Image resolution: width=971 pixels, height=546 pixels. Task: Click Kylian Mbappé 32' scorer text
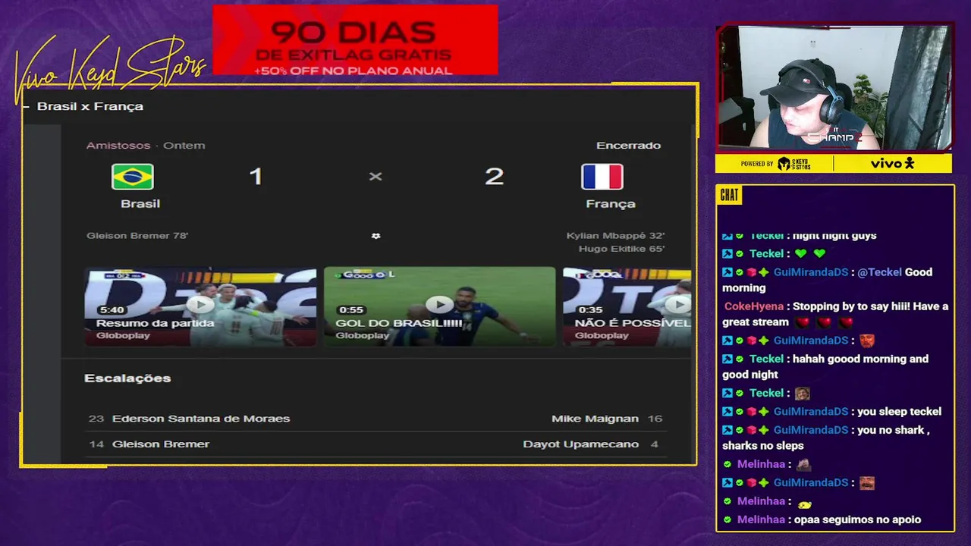tap(615, 235)
